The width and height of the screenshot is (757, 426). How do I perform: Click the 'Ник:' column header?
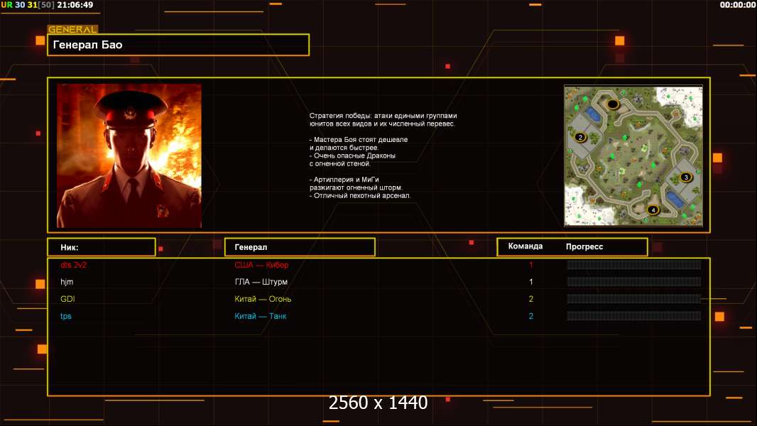102,247
